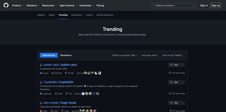
Task: Switch to the Developers view
Action: (66, 55)
